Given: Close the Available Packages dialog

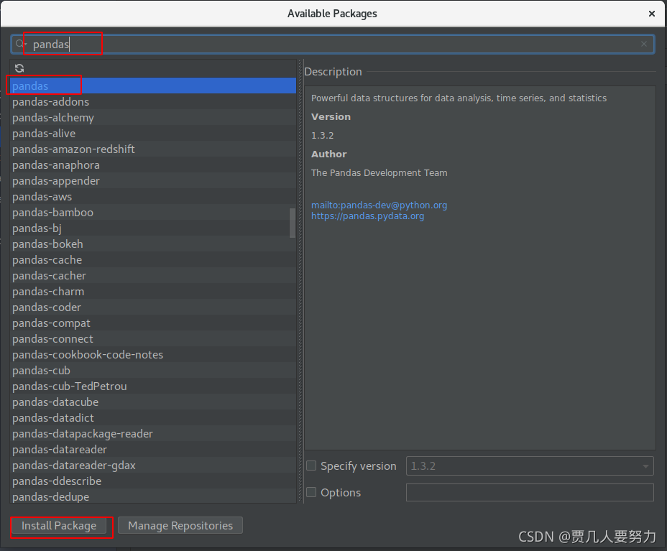Looking at the screenshot, I should pyautogui.click(x=651, y=14).
